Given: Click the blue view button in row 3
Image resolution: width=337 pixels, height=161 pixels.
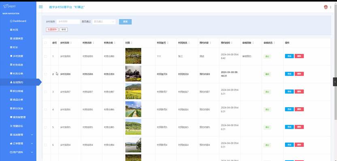Looking at the screenshot, I should click(289, 92).
